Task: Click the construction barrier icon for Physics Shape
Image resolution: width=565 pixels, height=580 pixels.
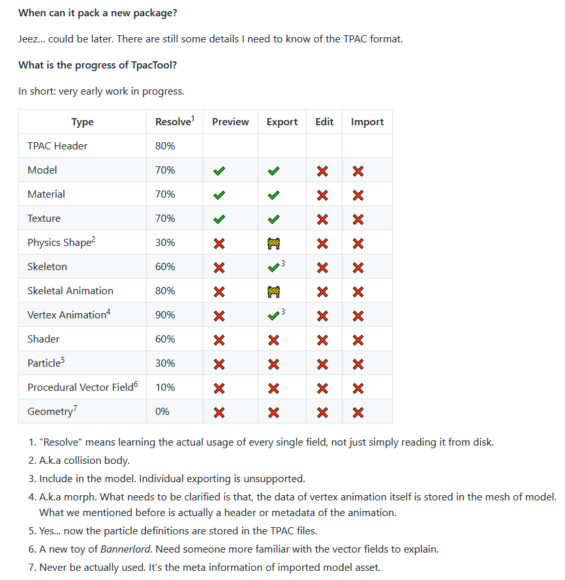Action: coord(273,243)
